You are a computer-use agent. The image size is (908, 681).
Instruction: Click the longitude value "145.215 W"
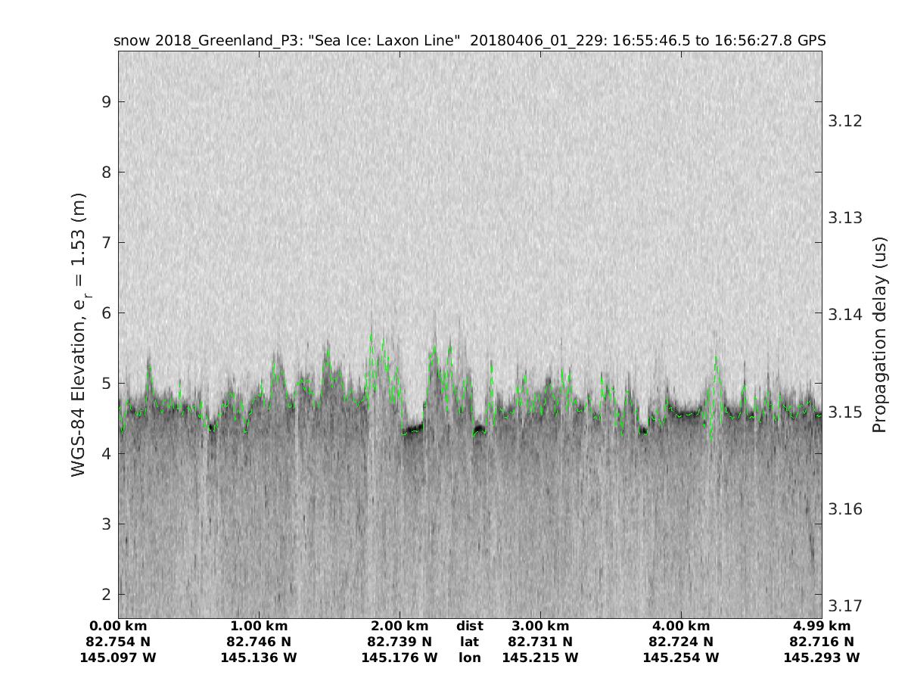540,658
